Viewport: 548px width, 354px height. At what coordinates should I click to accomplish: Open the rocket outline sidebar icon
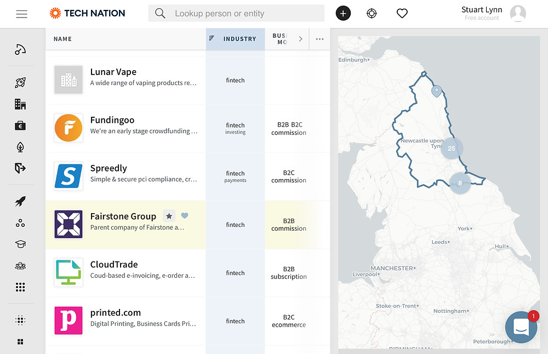point(20,83)
